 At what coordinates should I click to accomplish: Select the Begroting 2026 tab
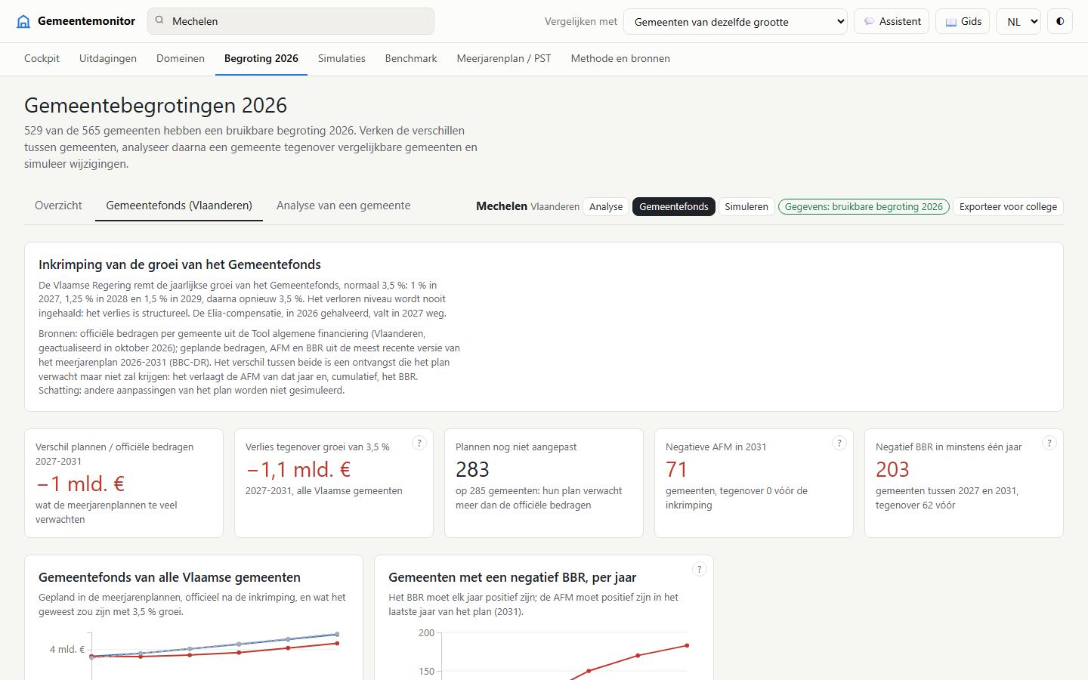tap(261, 58)
